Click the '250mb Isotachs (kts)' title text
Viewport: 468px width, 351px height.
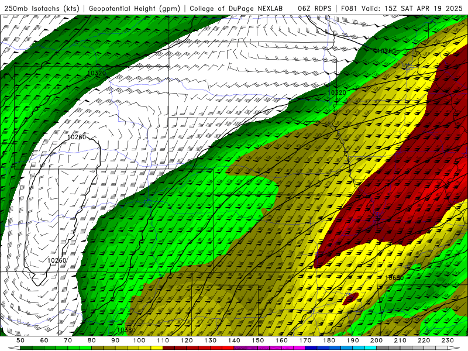tap(41, 9)
